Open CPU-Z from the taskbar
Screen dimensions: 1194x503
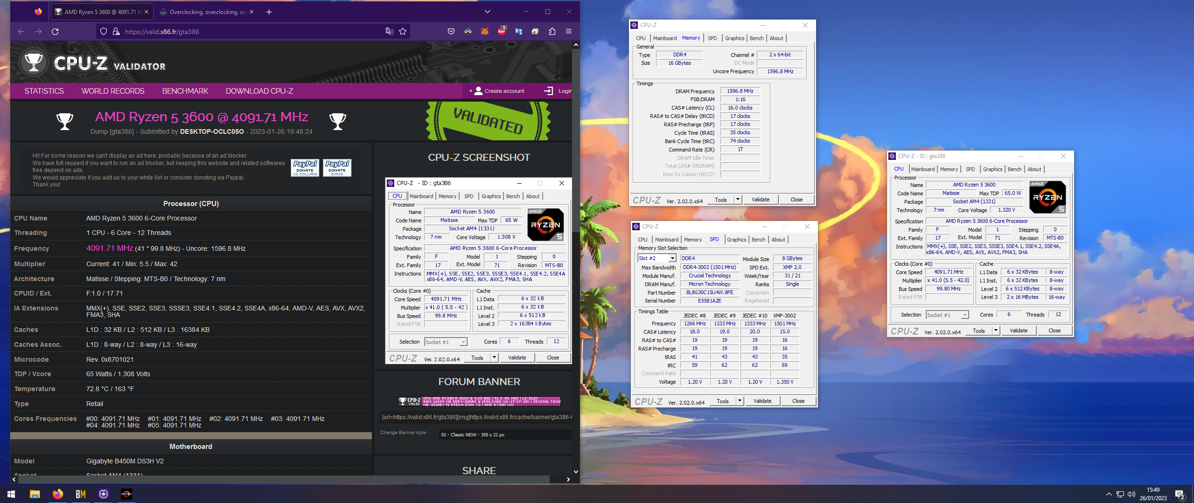point(103,494)
